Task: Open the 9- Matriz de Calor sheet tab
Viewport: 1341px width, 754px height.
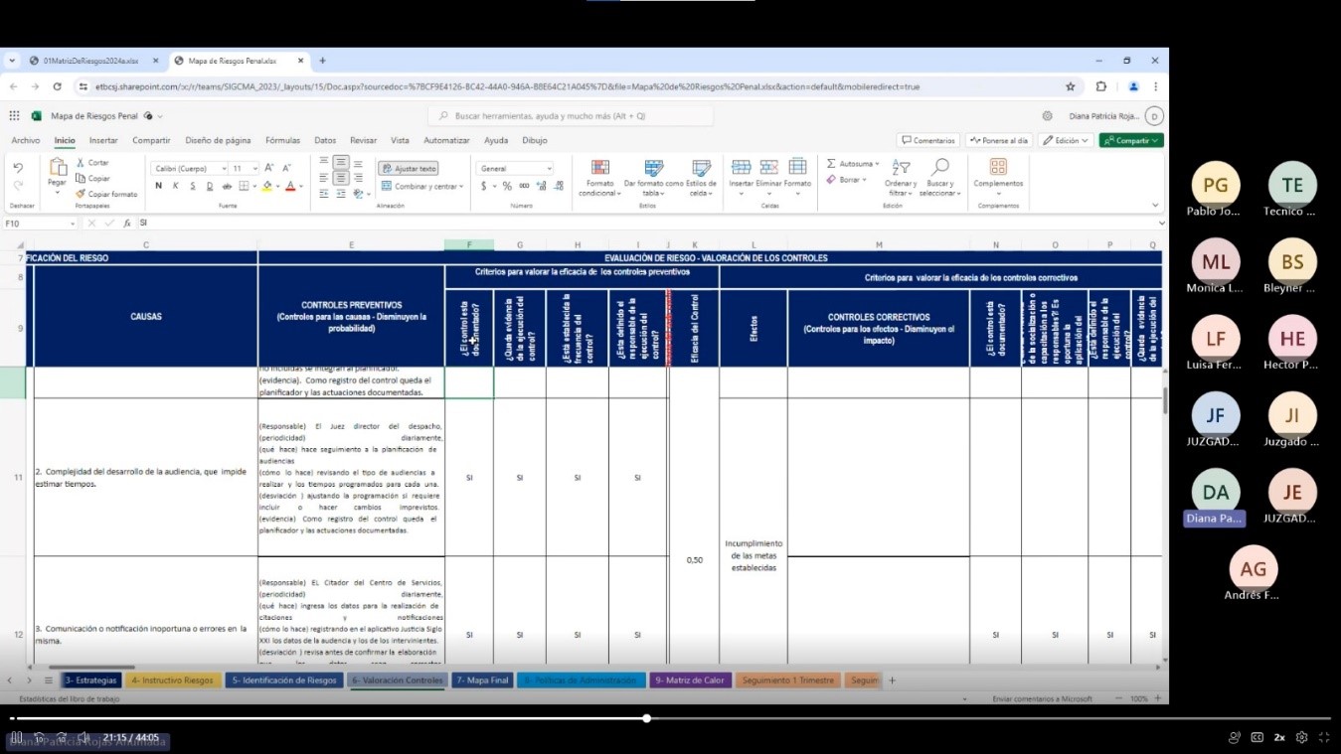Action: pos(691,680)
